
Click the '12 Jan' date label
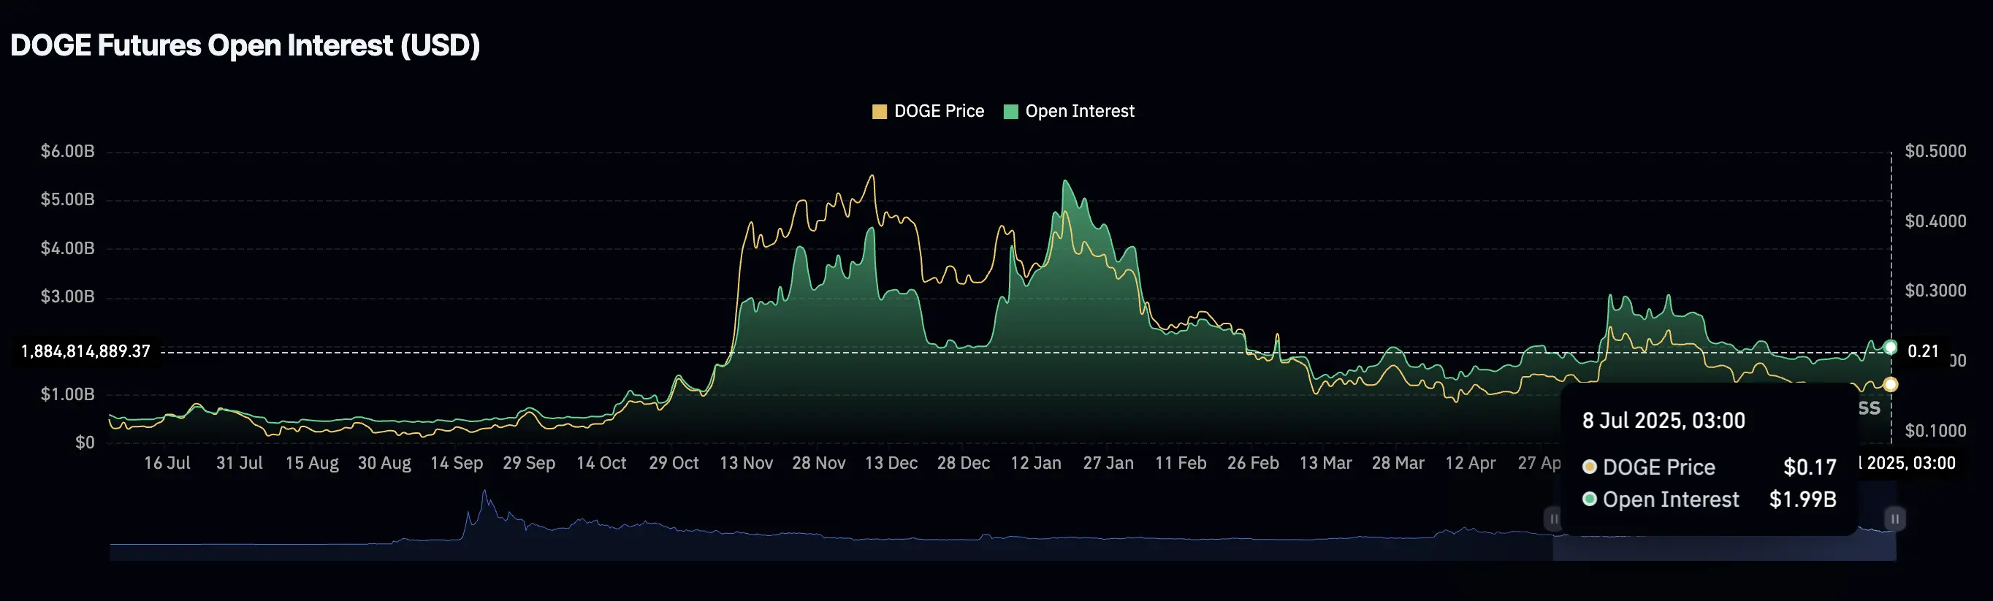pyautogui.click(x=1036, y=463)
